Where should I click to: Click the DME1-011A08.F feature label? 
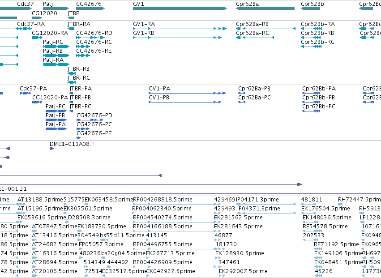click(72, 144)
